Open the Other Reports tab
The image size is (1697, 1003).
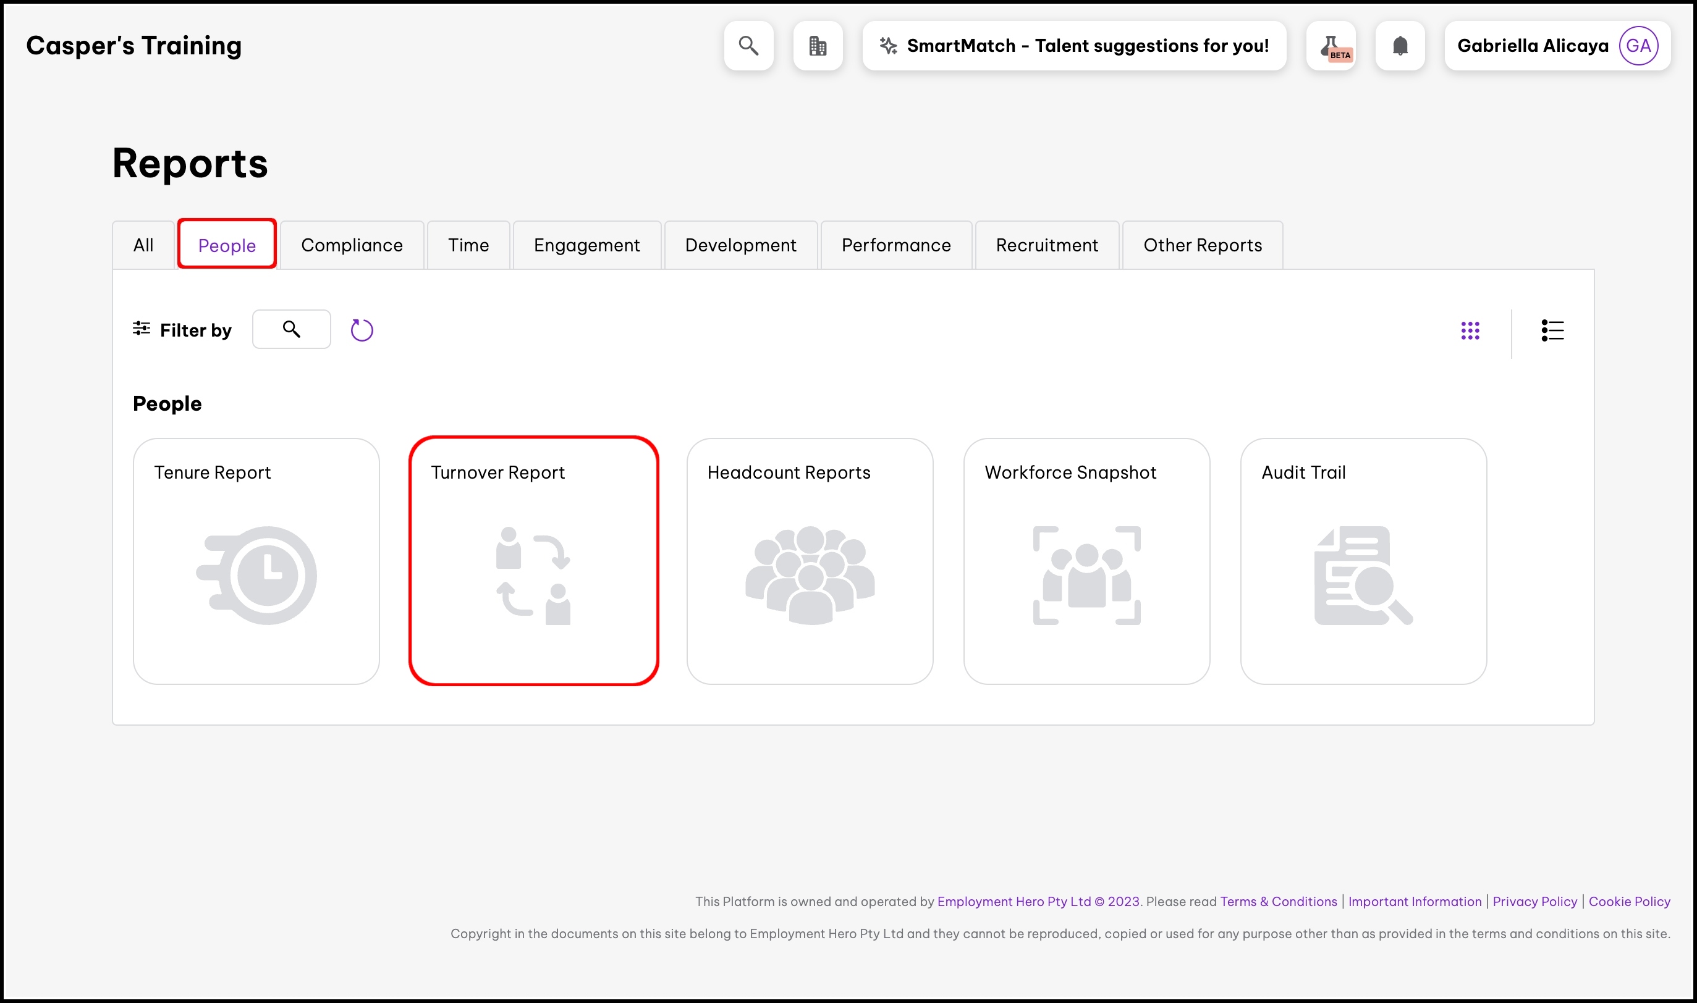[1202, 245]
